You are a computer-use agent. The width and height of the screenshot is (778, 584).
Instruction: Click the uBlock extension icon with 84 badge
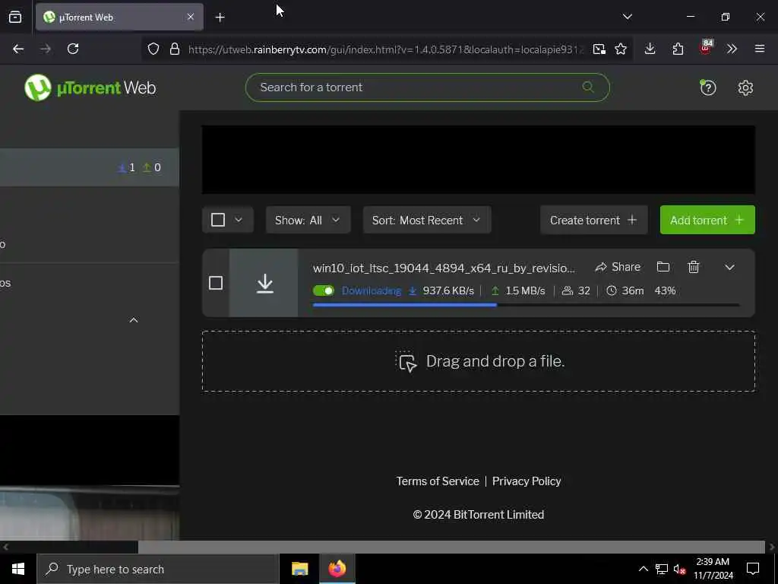[x=706, y=48]
